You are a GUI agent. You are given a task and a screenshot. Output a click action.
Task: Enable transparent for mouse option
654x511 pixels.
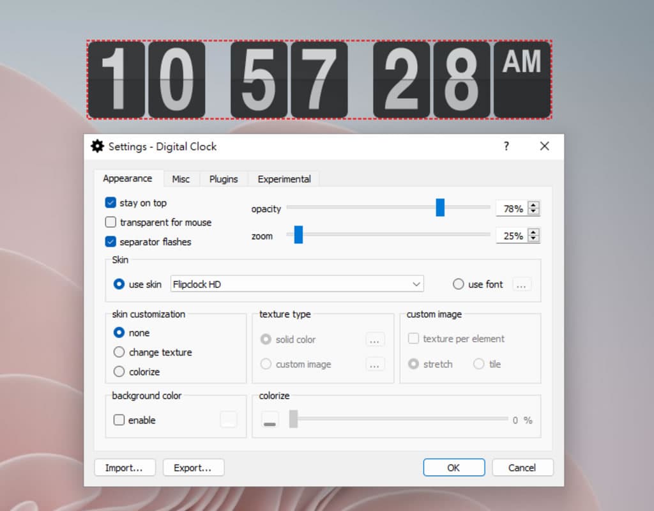pos(110,222)
